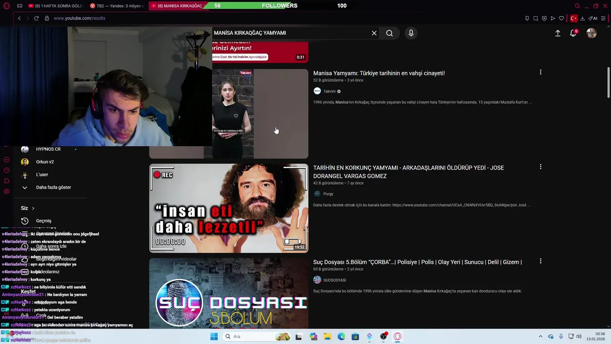
Task: Open File Explorer from the taskbar
Action: click(x=327, y=336)
